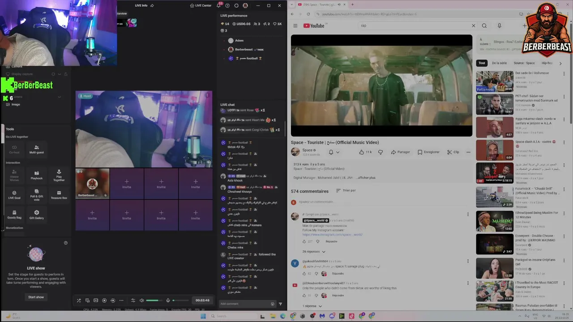Image resolution: width=573 pixels, height=322 pixels.
Task: Click the Windows taskbar Search box
Action: click(233, 316)
